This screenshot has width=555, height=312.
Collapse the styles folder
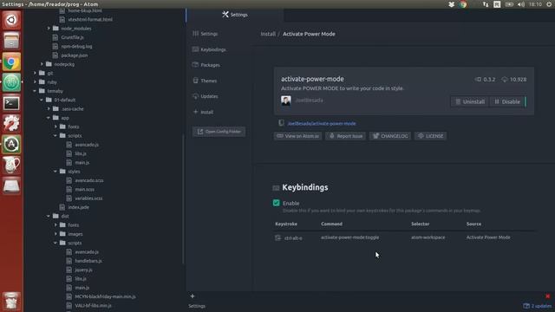pyautogui.click(x=55, y=172)
